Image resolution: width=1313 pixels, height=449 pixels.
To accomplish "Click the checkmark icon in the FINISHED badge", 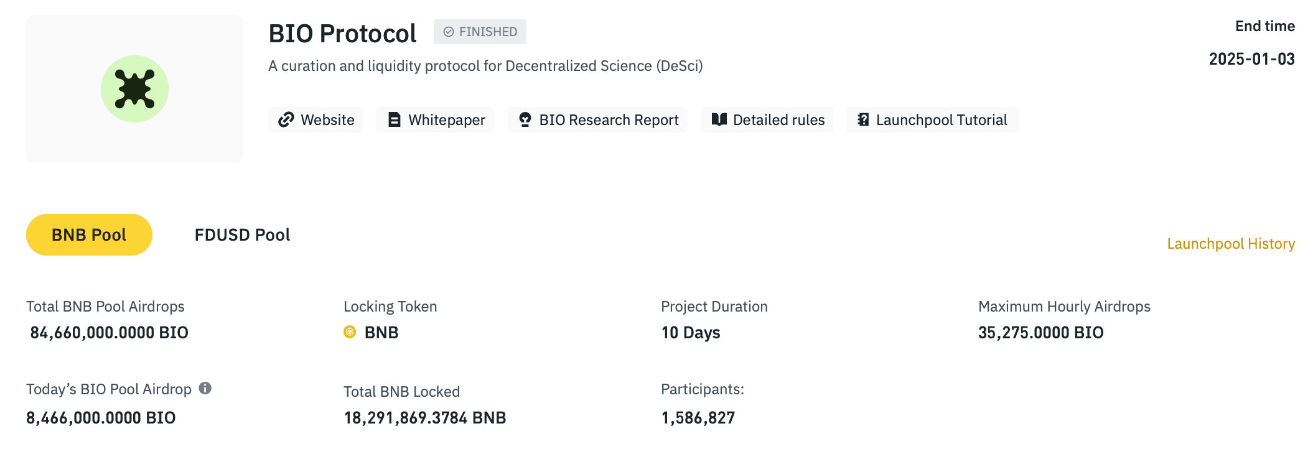I will click(x=448, y=32).
